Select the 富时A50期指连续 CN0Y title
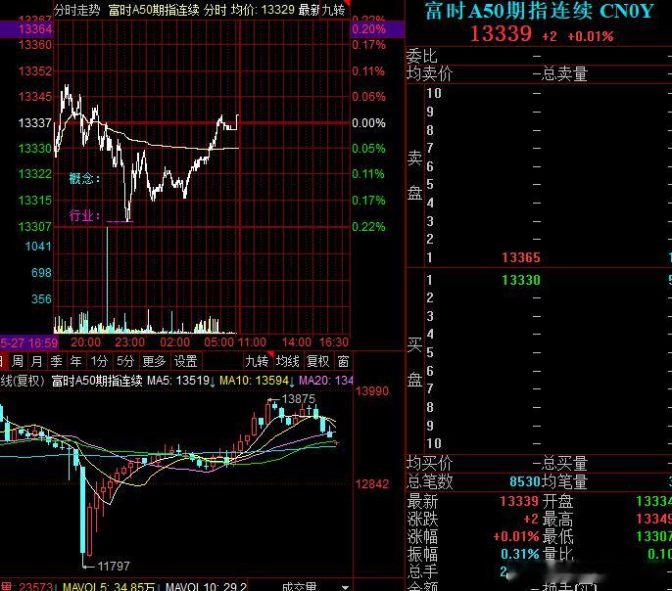 (540, 11)
